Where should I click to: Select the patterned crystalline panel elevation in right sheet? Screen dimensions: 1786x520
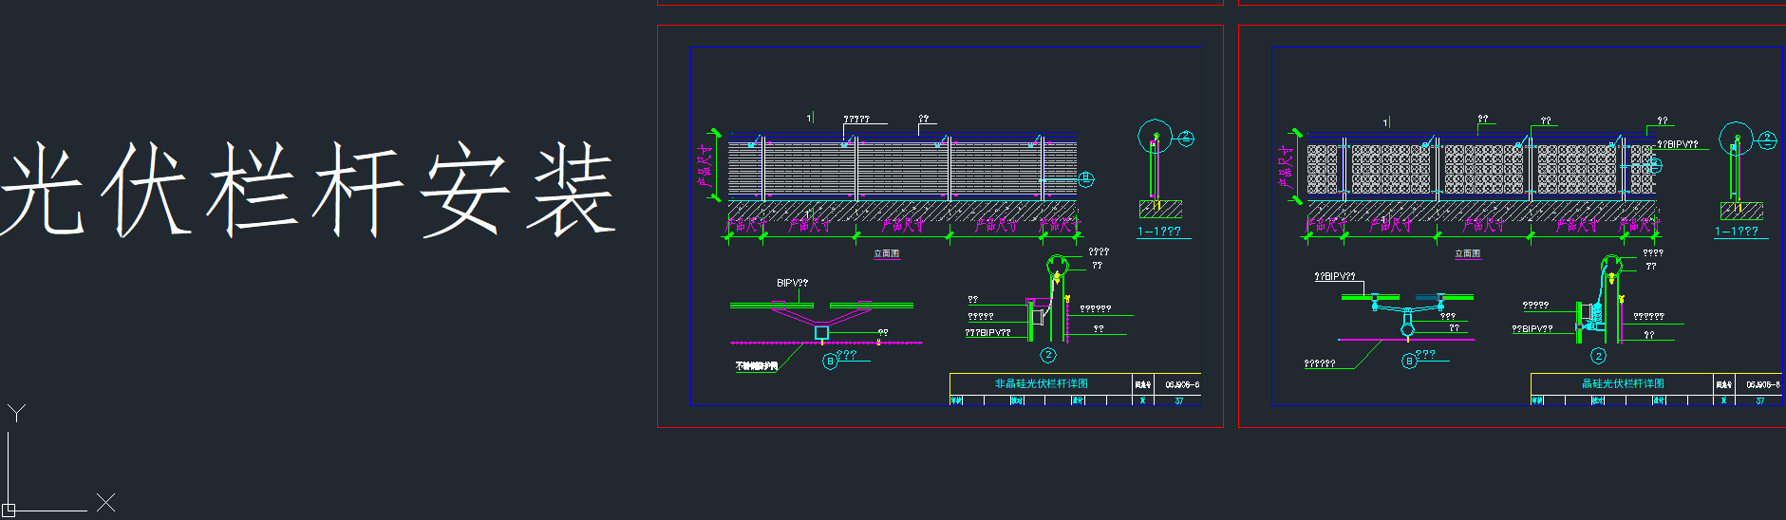[1481, 169]
